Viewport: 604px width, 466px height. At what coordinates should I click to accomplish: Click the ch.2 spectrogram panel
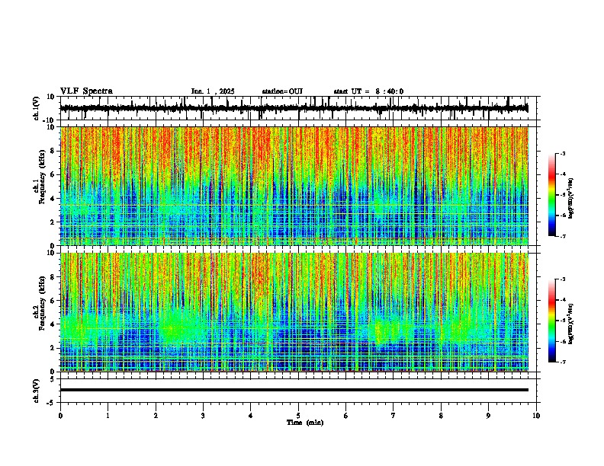pos(294,312)
